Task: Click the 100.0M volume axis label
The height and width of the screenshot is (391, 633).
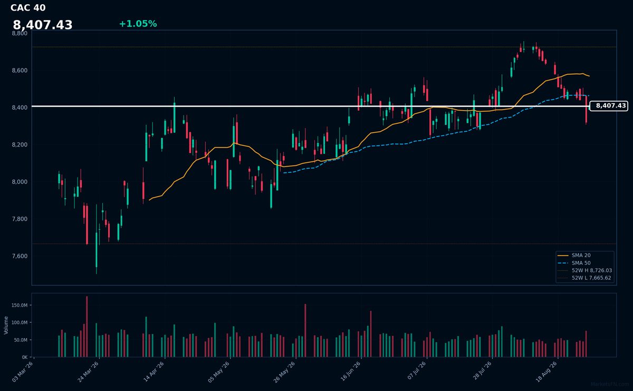Action: pos(19,322)
